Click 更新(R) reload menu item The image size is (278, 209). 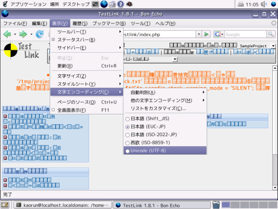(87, 66)
